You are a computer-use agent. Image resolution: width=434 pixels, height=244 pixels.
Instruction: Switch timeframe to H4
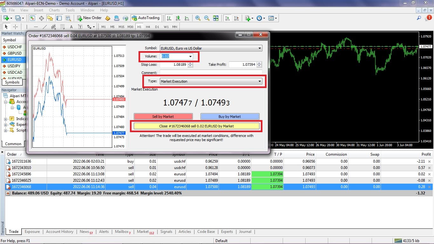click(148, 27)
